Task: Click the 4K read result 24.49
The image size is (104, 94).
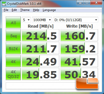Action: 40,61
